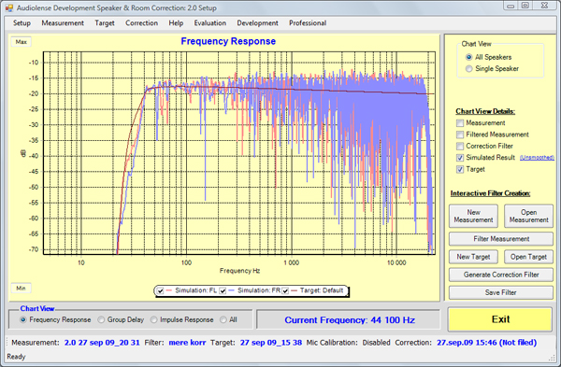Image resolution: width=561 pixels, height=367 pixels.
Task: Click the Generate Correction Filter button
Action: coord(501,275)
